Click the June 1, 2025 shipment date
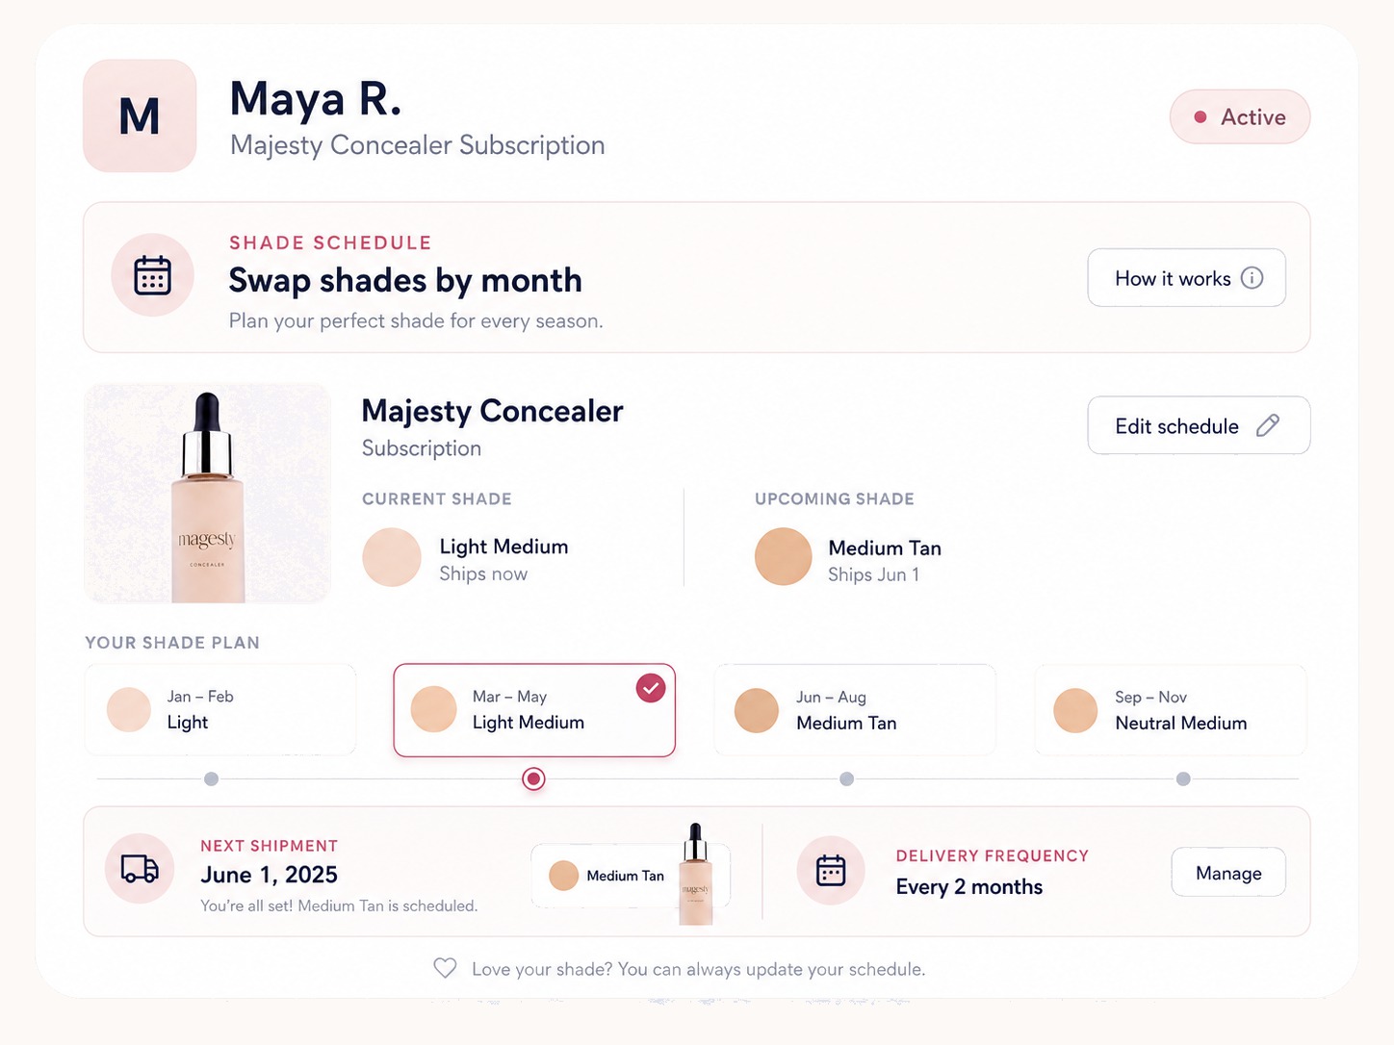 269,875
